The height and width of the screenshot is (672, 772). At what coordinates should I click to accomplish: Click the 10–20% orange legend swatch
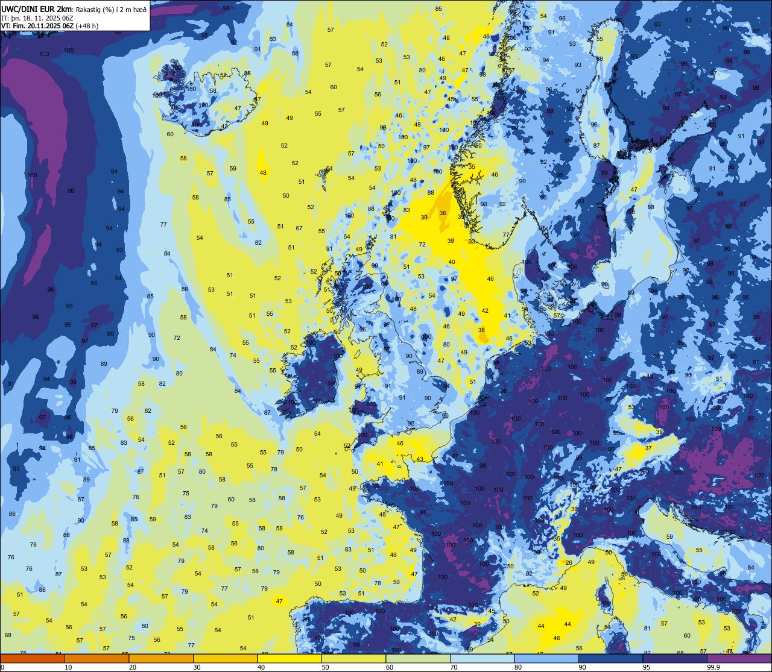(96, 658)
